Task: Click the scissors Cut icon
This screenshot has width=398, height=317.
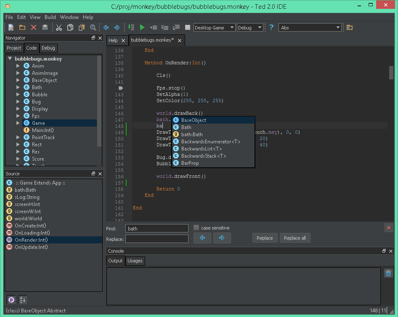Action: point(59,27)
